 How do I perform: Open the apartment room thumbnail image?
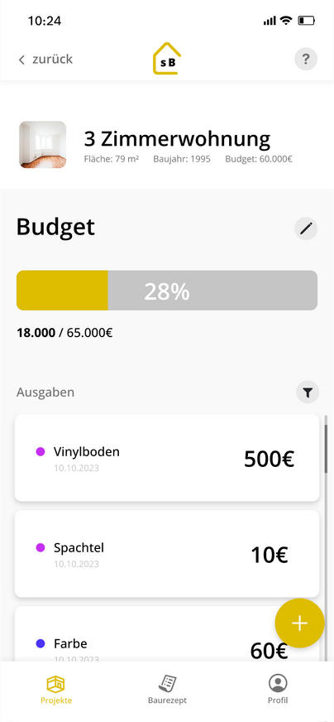42,145
